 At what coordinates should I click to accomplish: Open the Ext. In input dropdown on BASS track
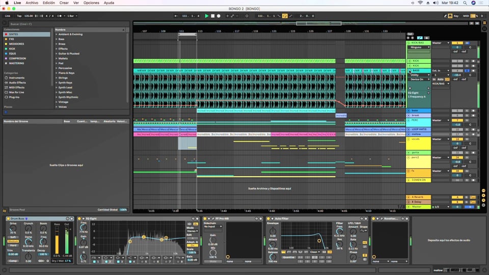tap(441, 71)
